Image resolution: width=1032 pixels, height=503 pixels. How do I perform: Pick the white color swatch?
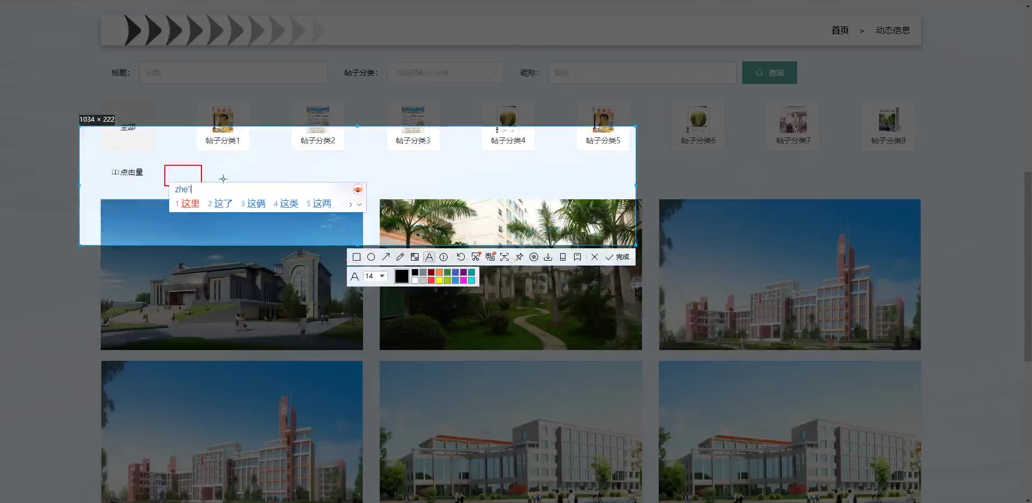[415, 280]
